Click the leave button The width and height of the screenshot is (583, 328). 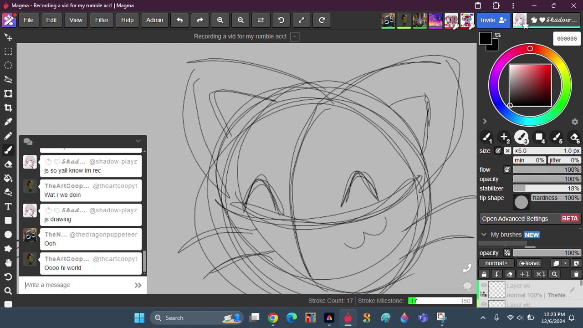click(529, 263)
